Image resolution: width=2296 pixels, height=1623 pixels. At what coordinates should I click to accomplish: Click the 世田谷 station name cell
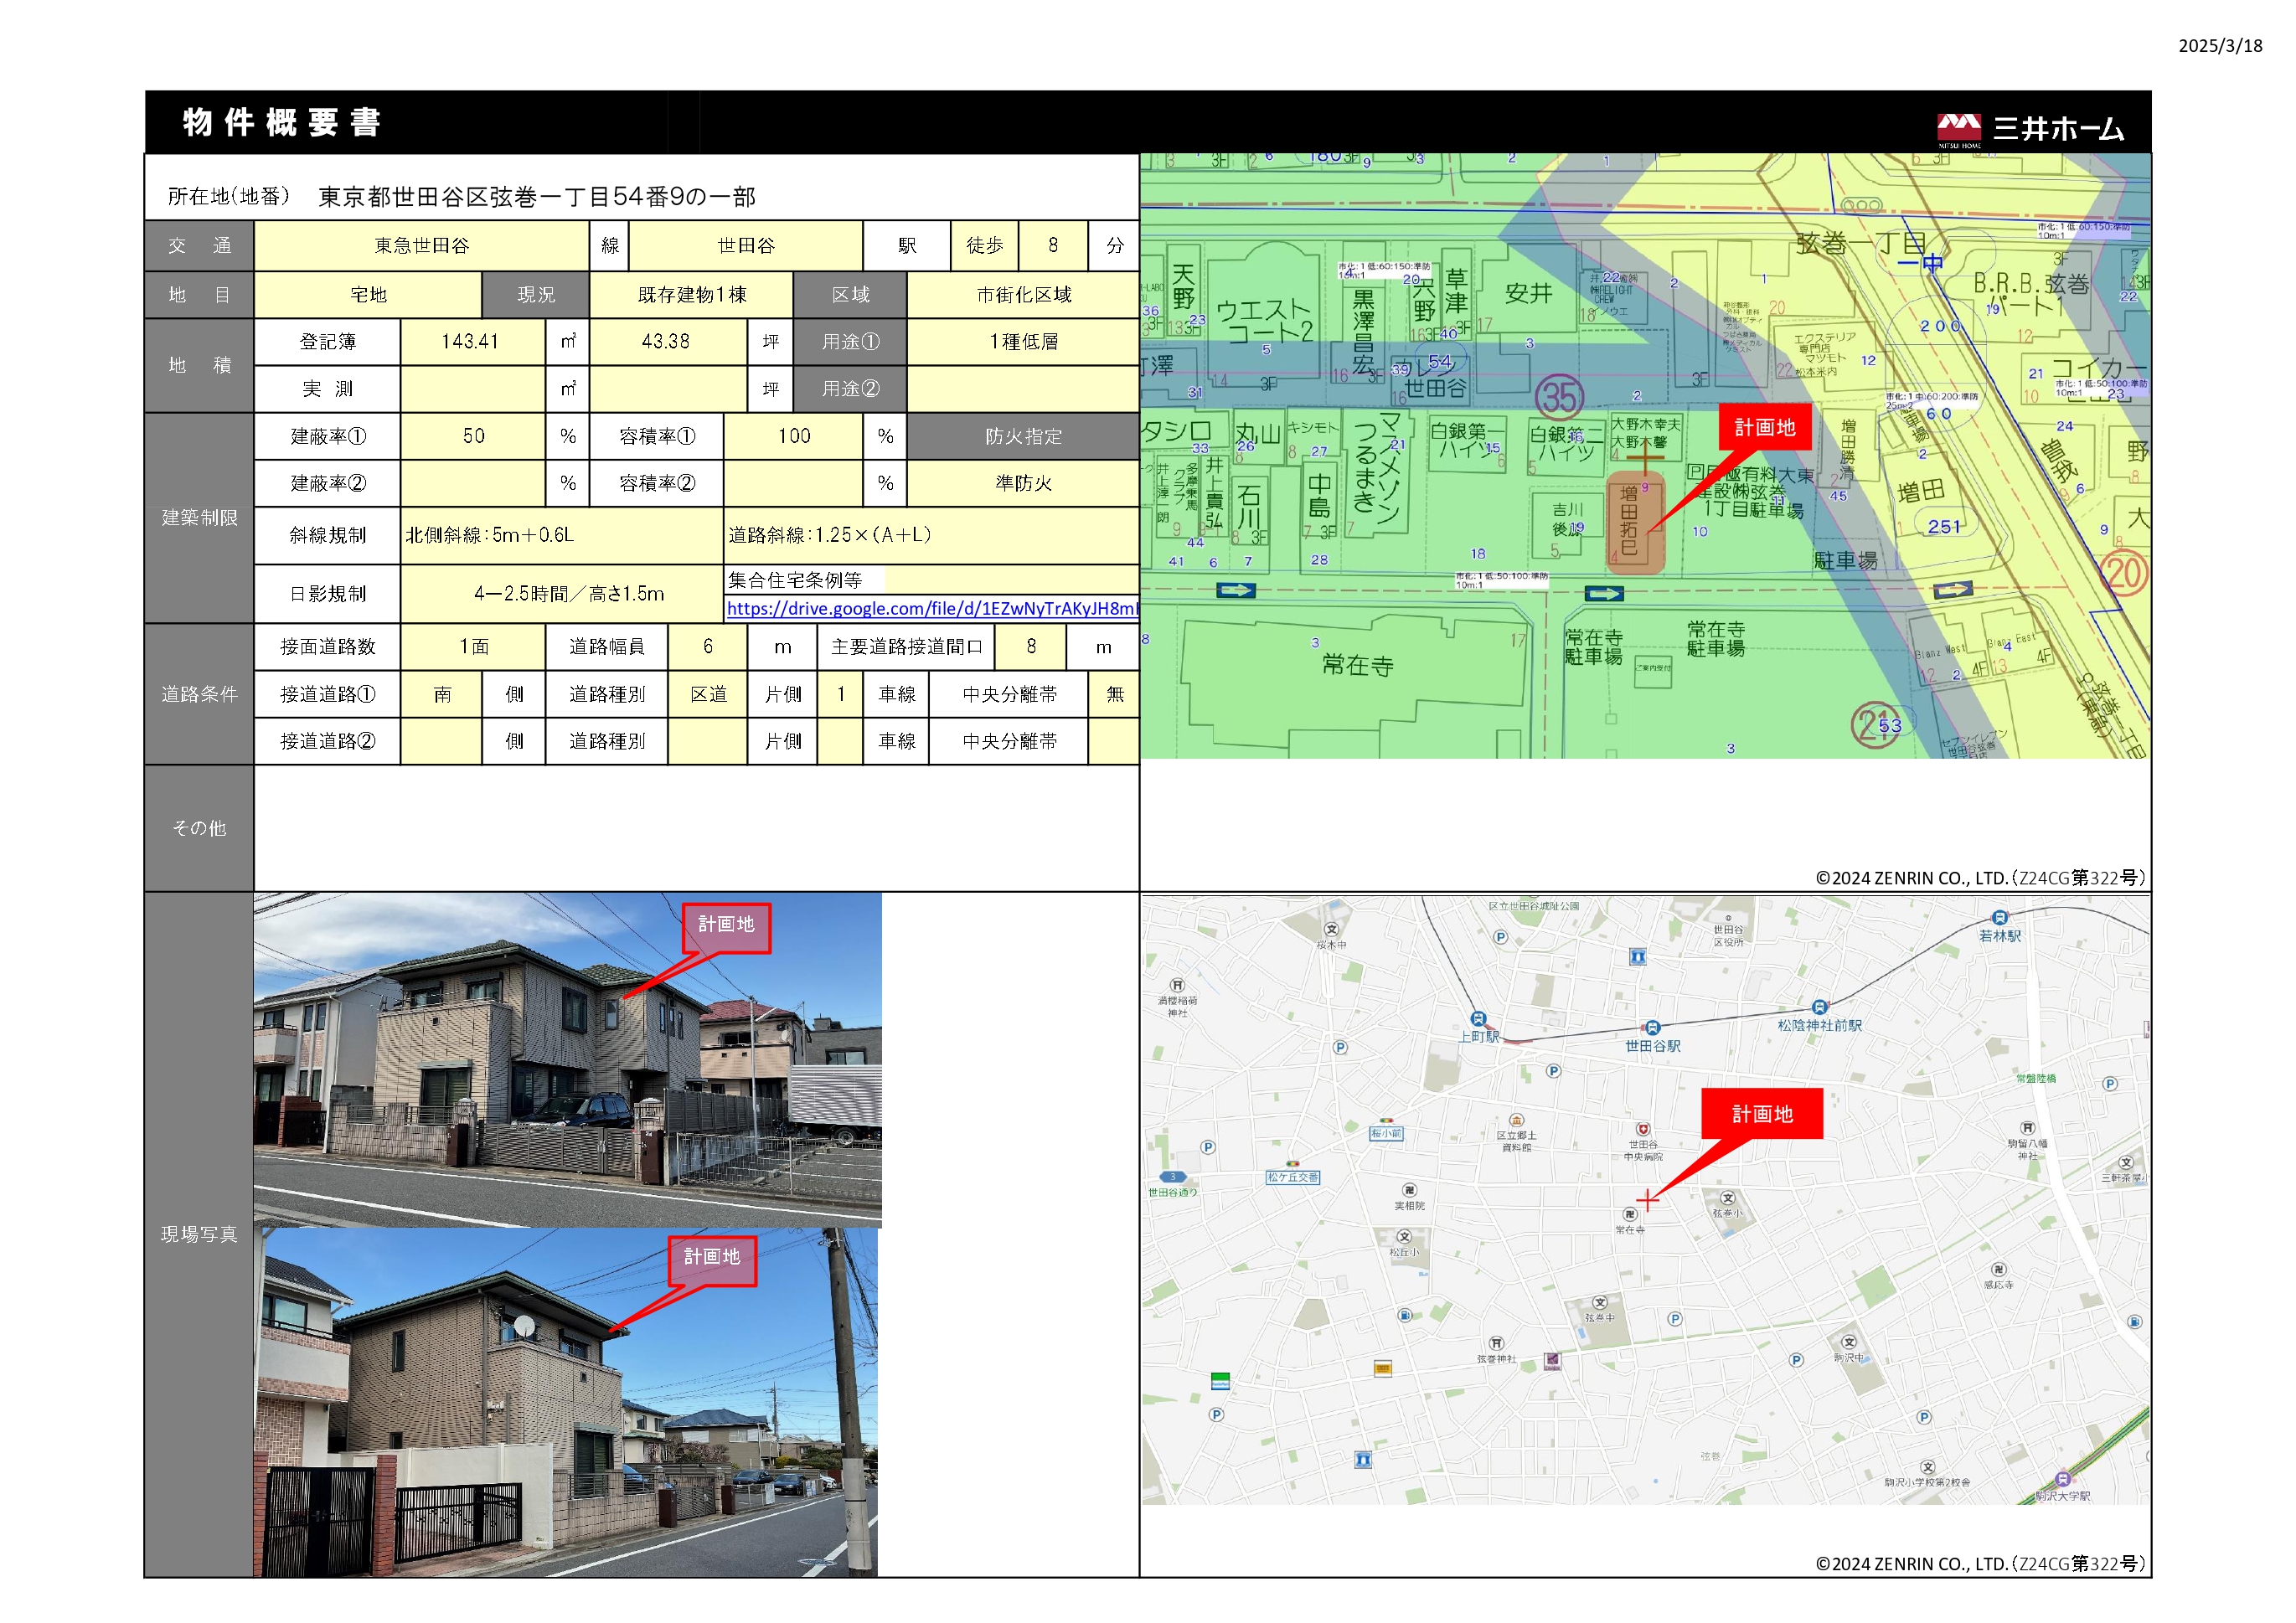tap(745, 245)
